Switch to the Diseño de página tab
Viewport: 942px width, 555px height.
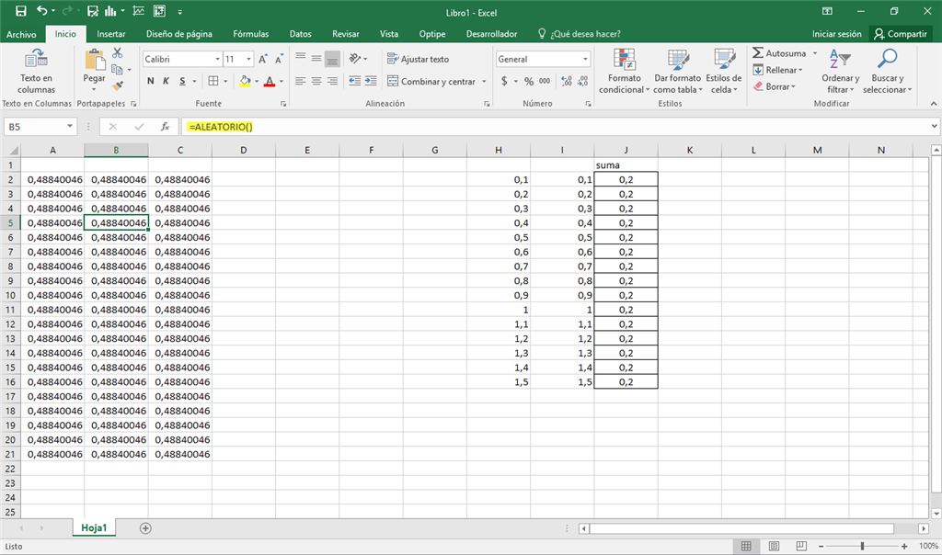click(x=179, y=34)
